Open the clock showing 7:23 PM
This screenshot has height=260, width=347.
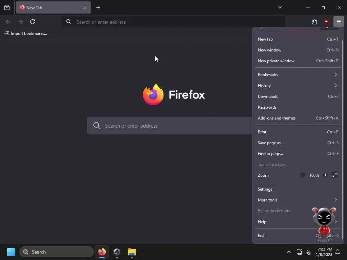324,252
